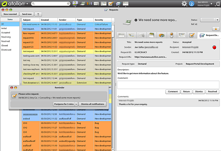Open the window overview tab icon
The height and width of the screenshot is (151, 221).
click(121, 35)
